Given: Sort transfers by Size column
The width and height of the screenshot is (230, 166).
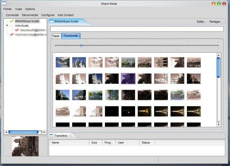Looking at the screenshot, I should (96, 143).
